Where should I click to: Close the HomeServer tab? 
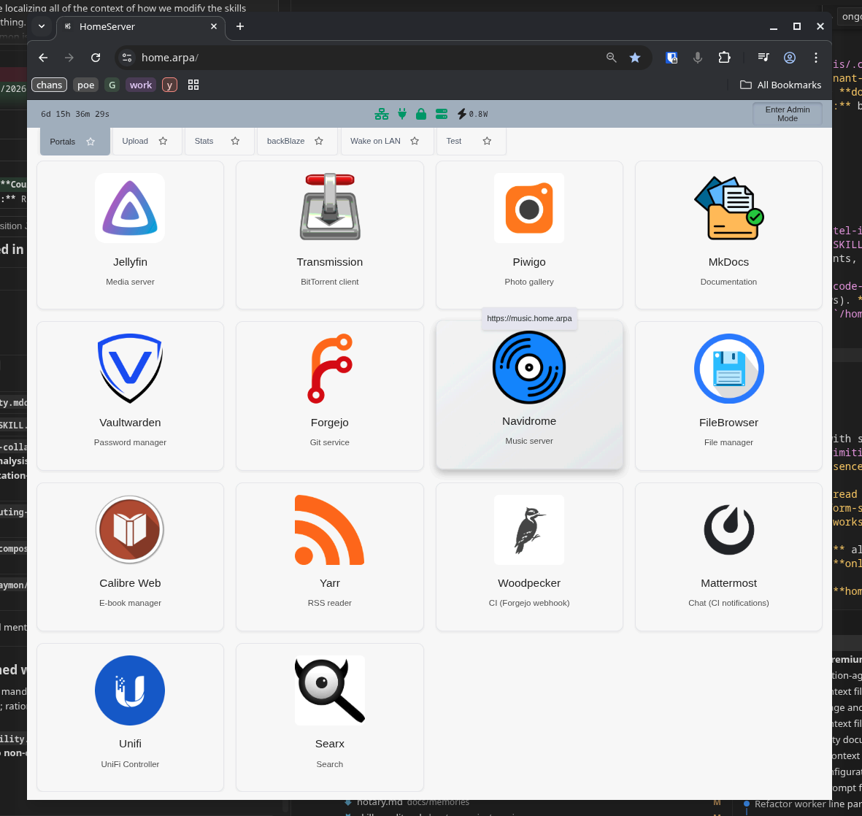[x=214, y=26]
